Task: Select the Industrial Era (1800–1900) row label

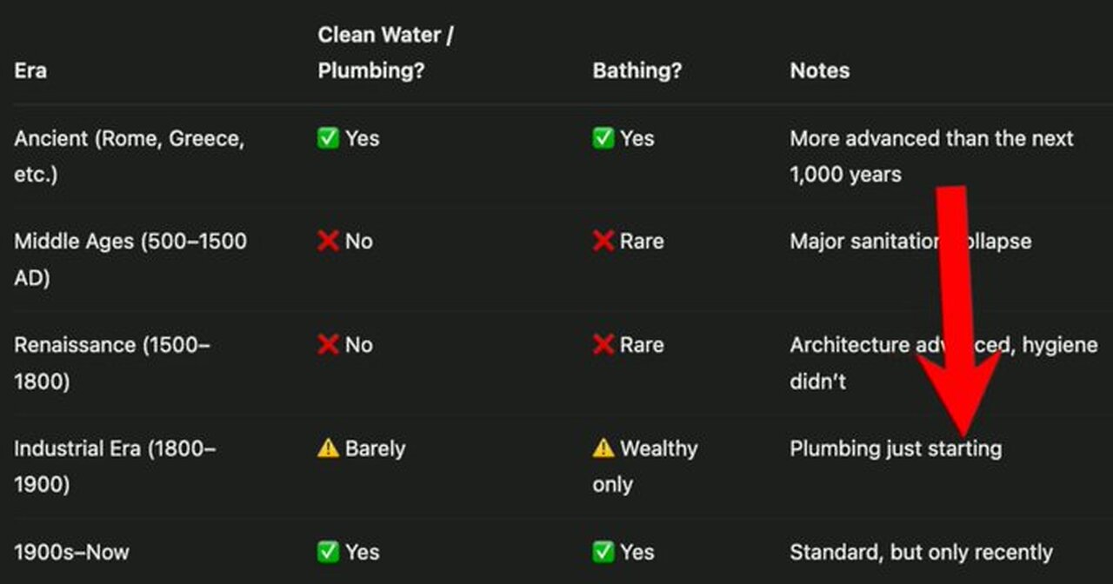Action: pos(115,466)
